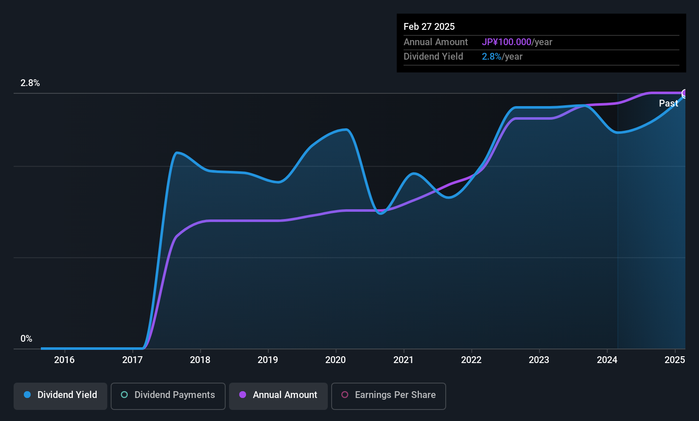Click the 2016 x-axis label

pyautogui.click(x=64, y=360)
